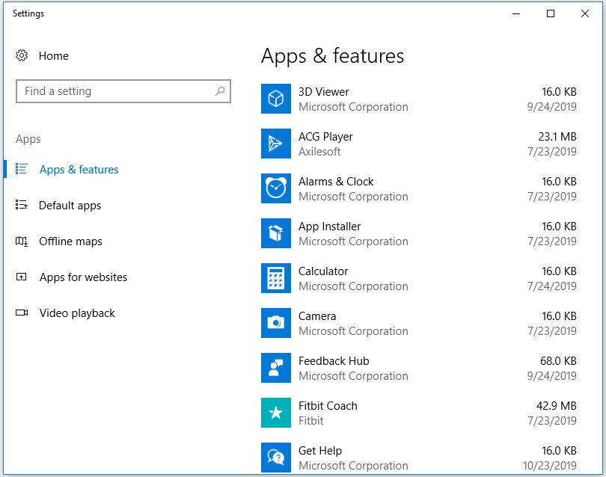Viewport: 606px width, 477px height.
Task: Select the 3D Viewer app name
Action: click(x=323, y=92)
